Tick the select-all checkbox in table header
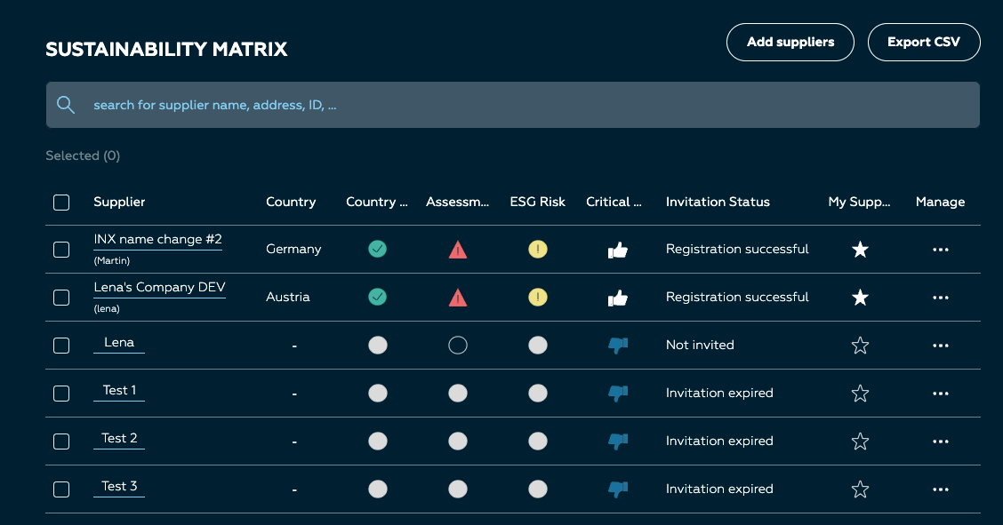Viewport: 1003px width, 525px height. [x=61, y=203]
